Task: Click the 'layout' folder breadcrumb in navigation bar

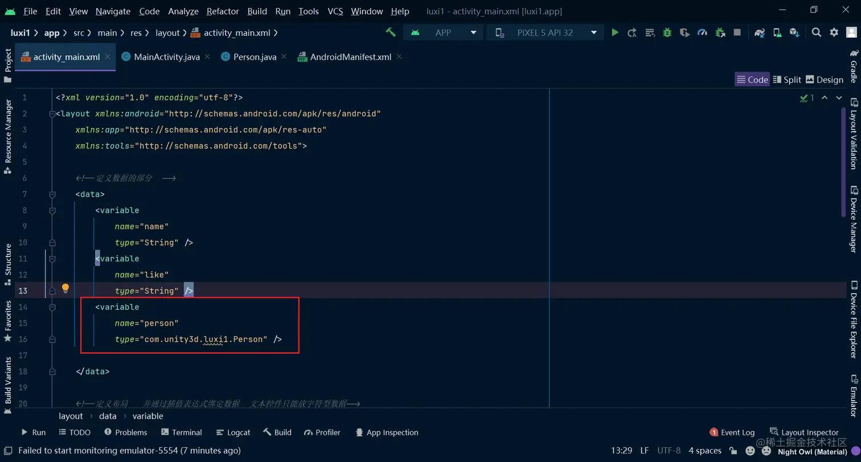Action: click(x=167, y=33)
